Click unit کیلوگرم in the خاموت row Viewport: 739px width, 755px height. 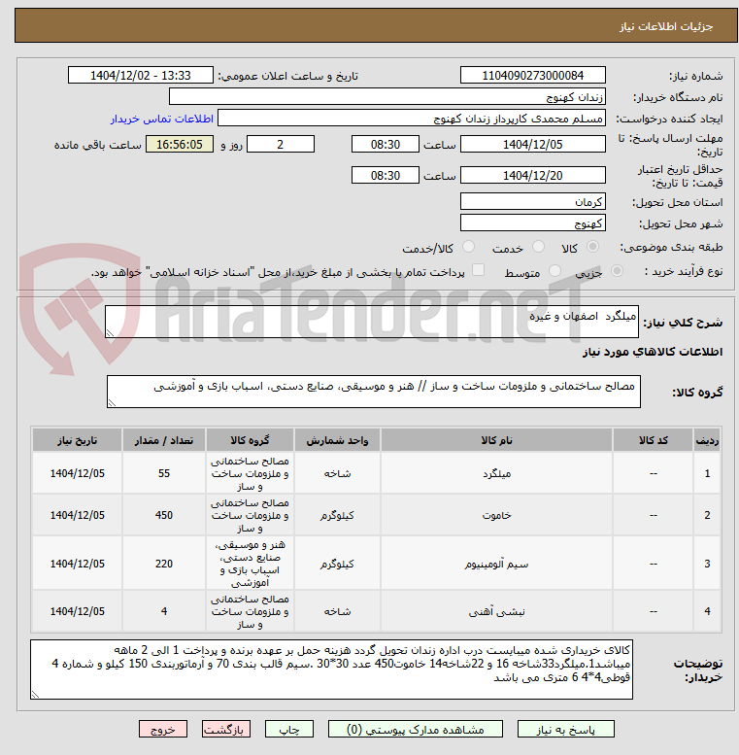(337, 515)
